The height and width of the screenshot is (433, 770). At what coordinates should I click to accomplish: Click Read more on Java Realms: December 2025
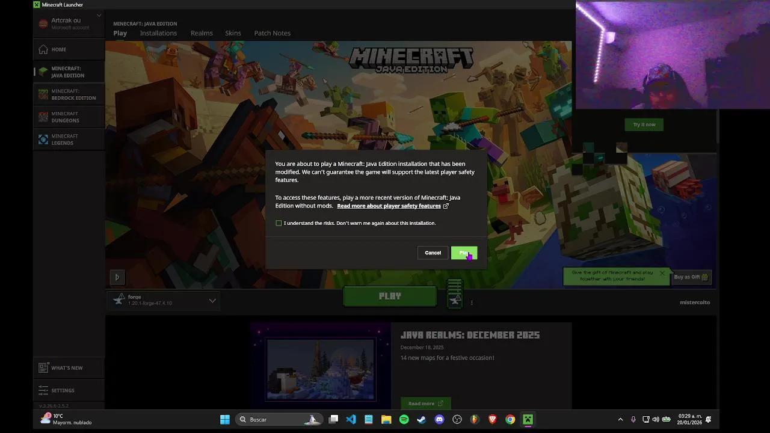pos(425,403)
